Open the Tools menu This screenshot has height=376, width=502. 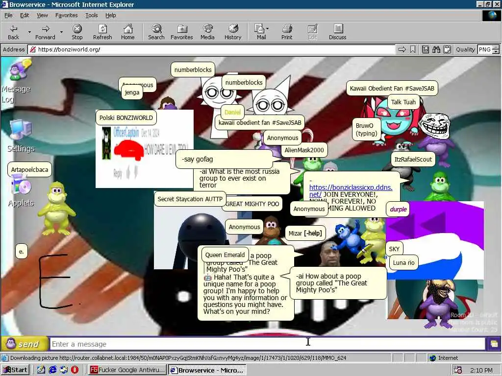[91, 15]
